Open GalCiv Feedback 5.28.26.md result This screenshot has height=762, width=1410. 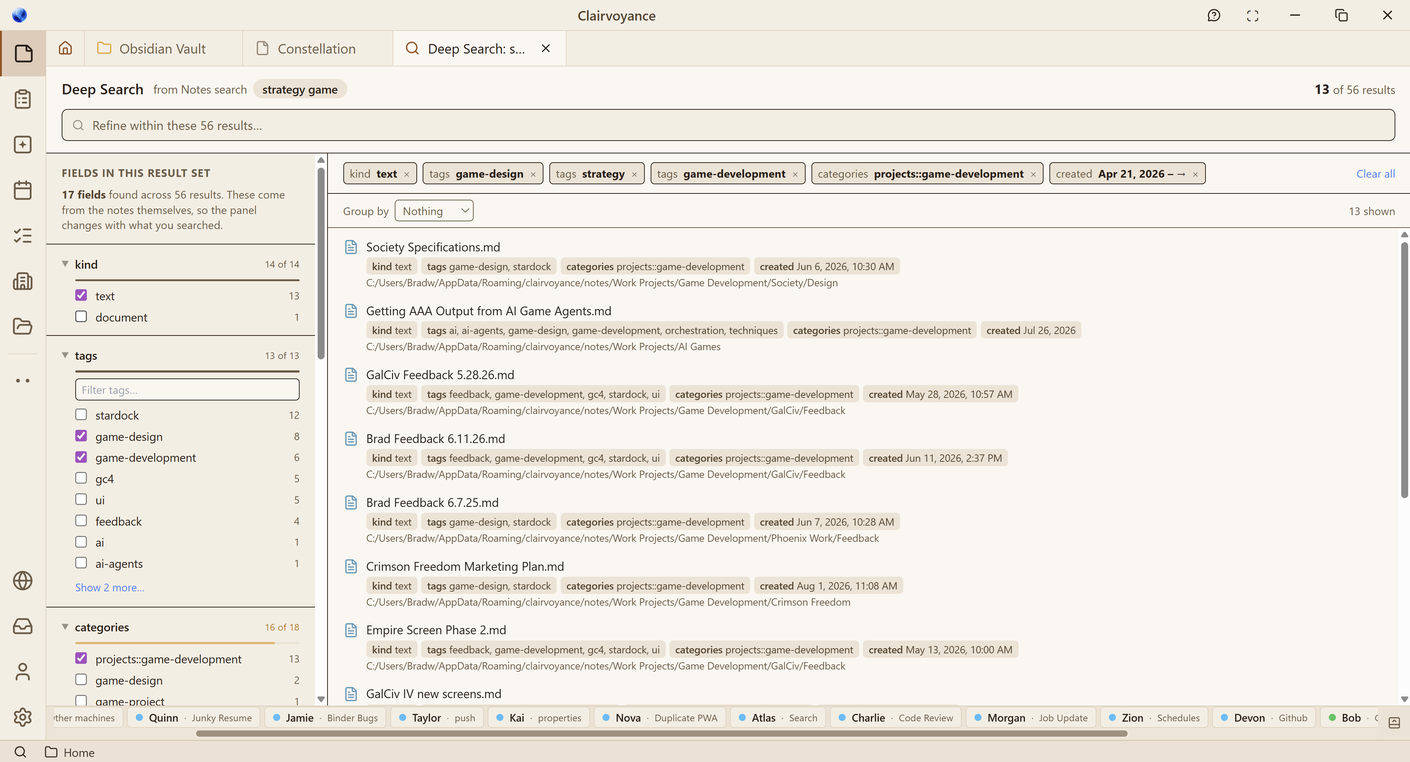coord(440,375)
